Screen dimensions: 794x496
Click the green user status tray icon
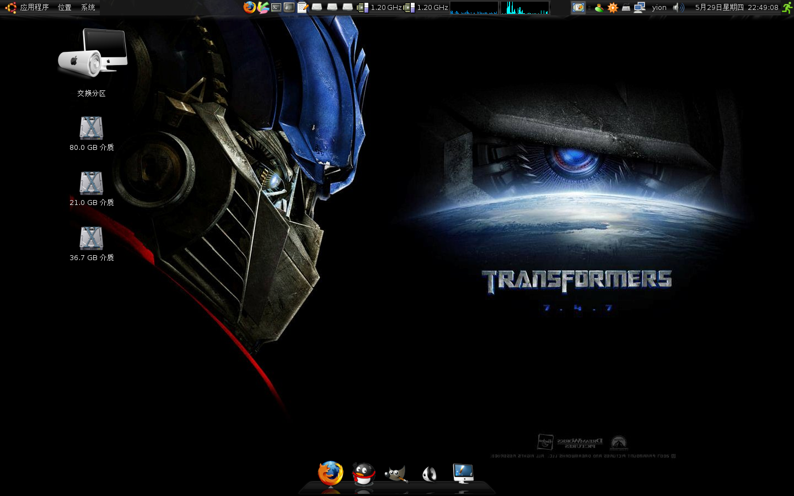click(599, 7)
